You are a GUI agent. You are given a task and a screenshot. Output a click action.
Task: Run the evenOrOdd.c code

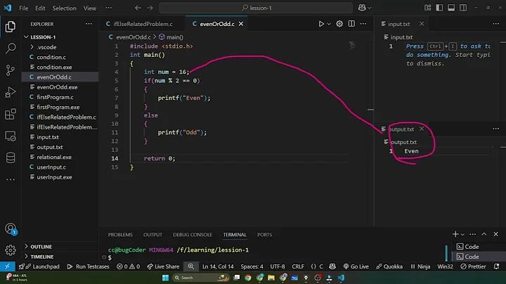[x=321, y=24]
